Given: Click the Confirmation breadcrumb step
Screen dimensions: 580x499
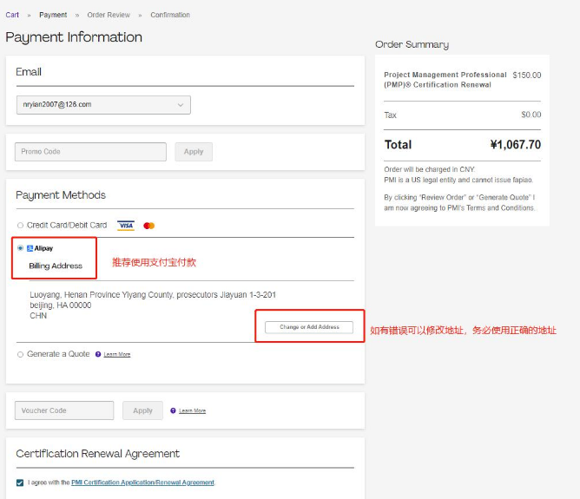Looking at the screenshot, I should (x=170, y=15).
